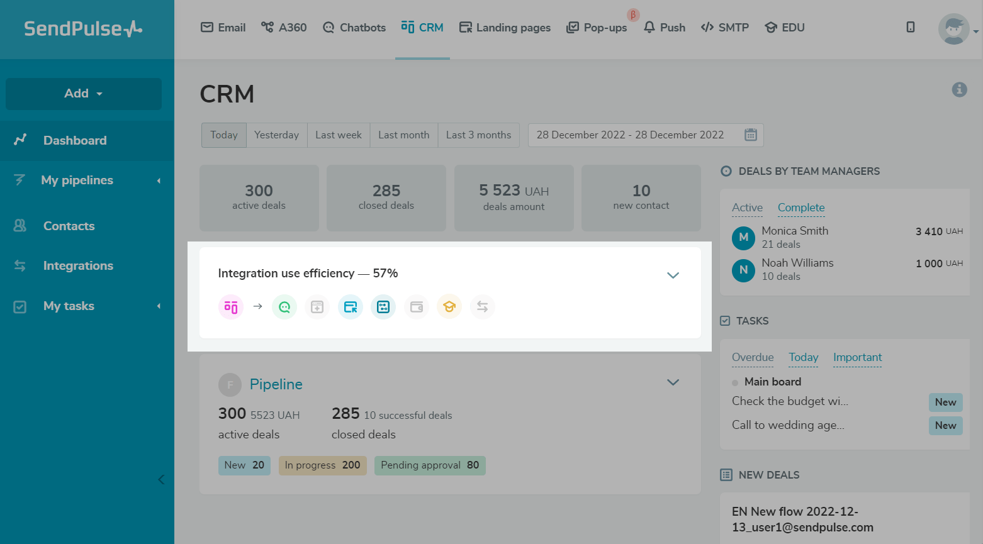Click the SendPulse logo
Image resolution: width=983 pixels, height=544 pixels.
coord(83,28)
